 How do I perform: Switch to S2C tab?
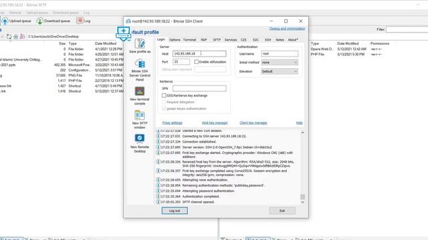click(255, 40)
